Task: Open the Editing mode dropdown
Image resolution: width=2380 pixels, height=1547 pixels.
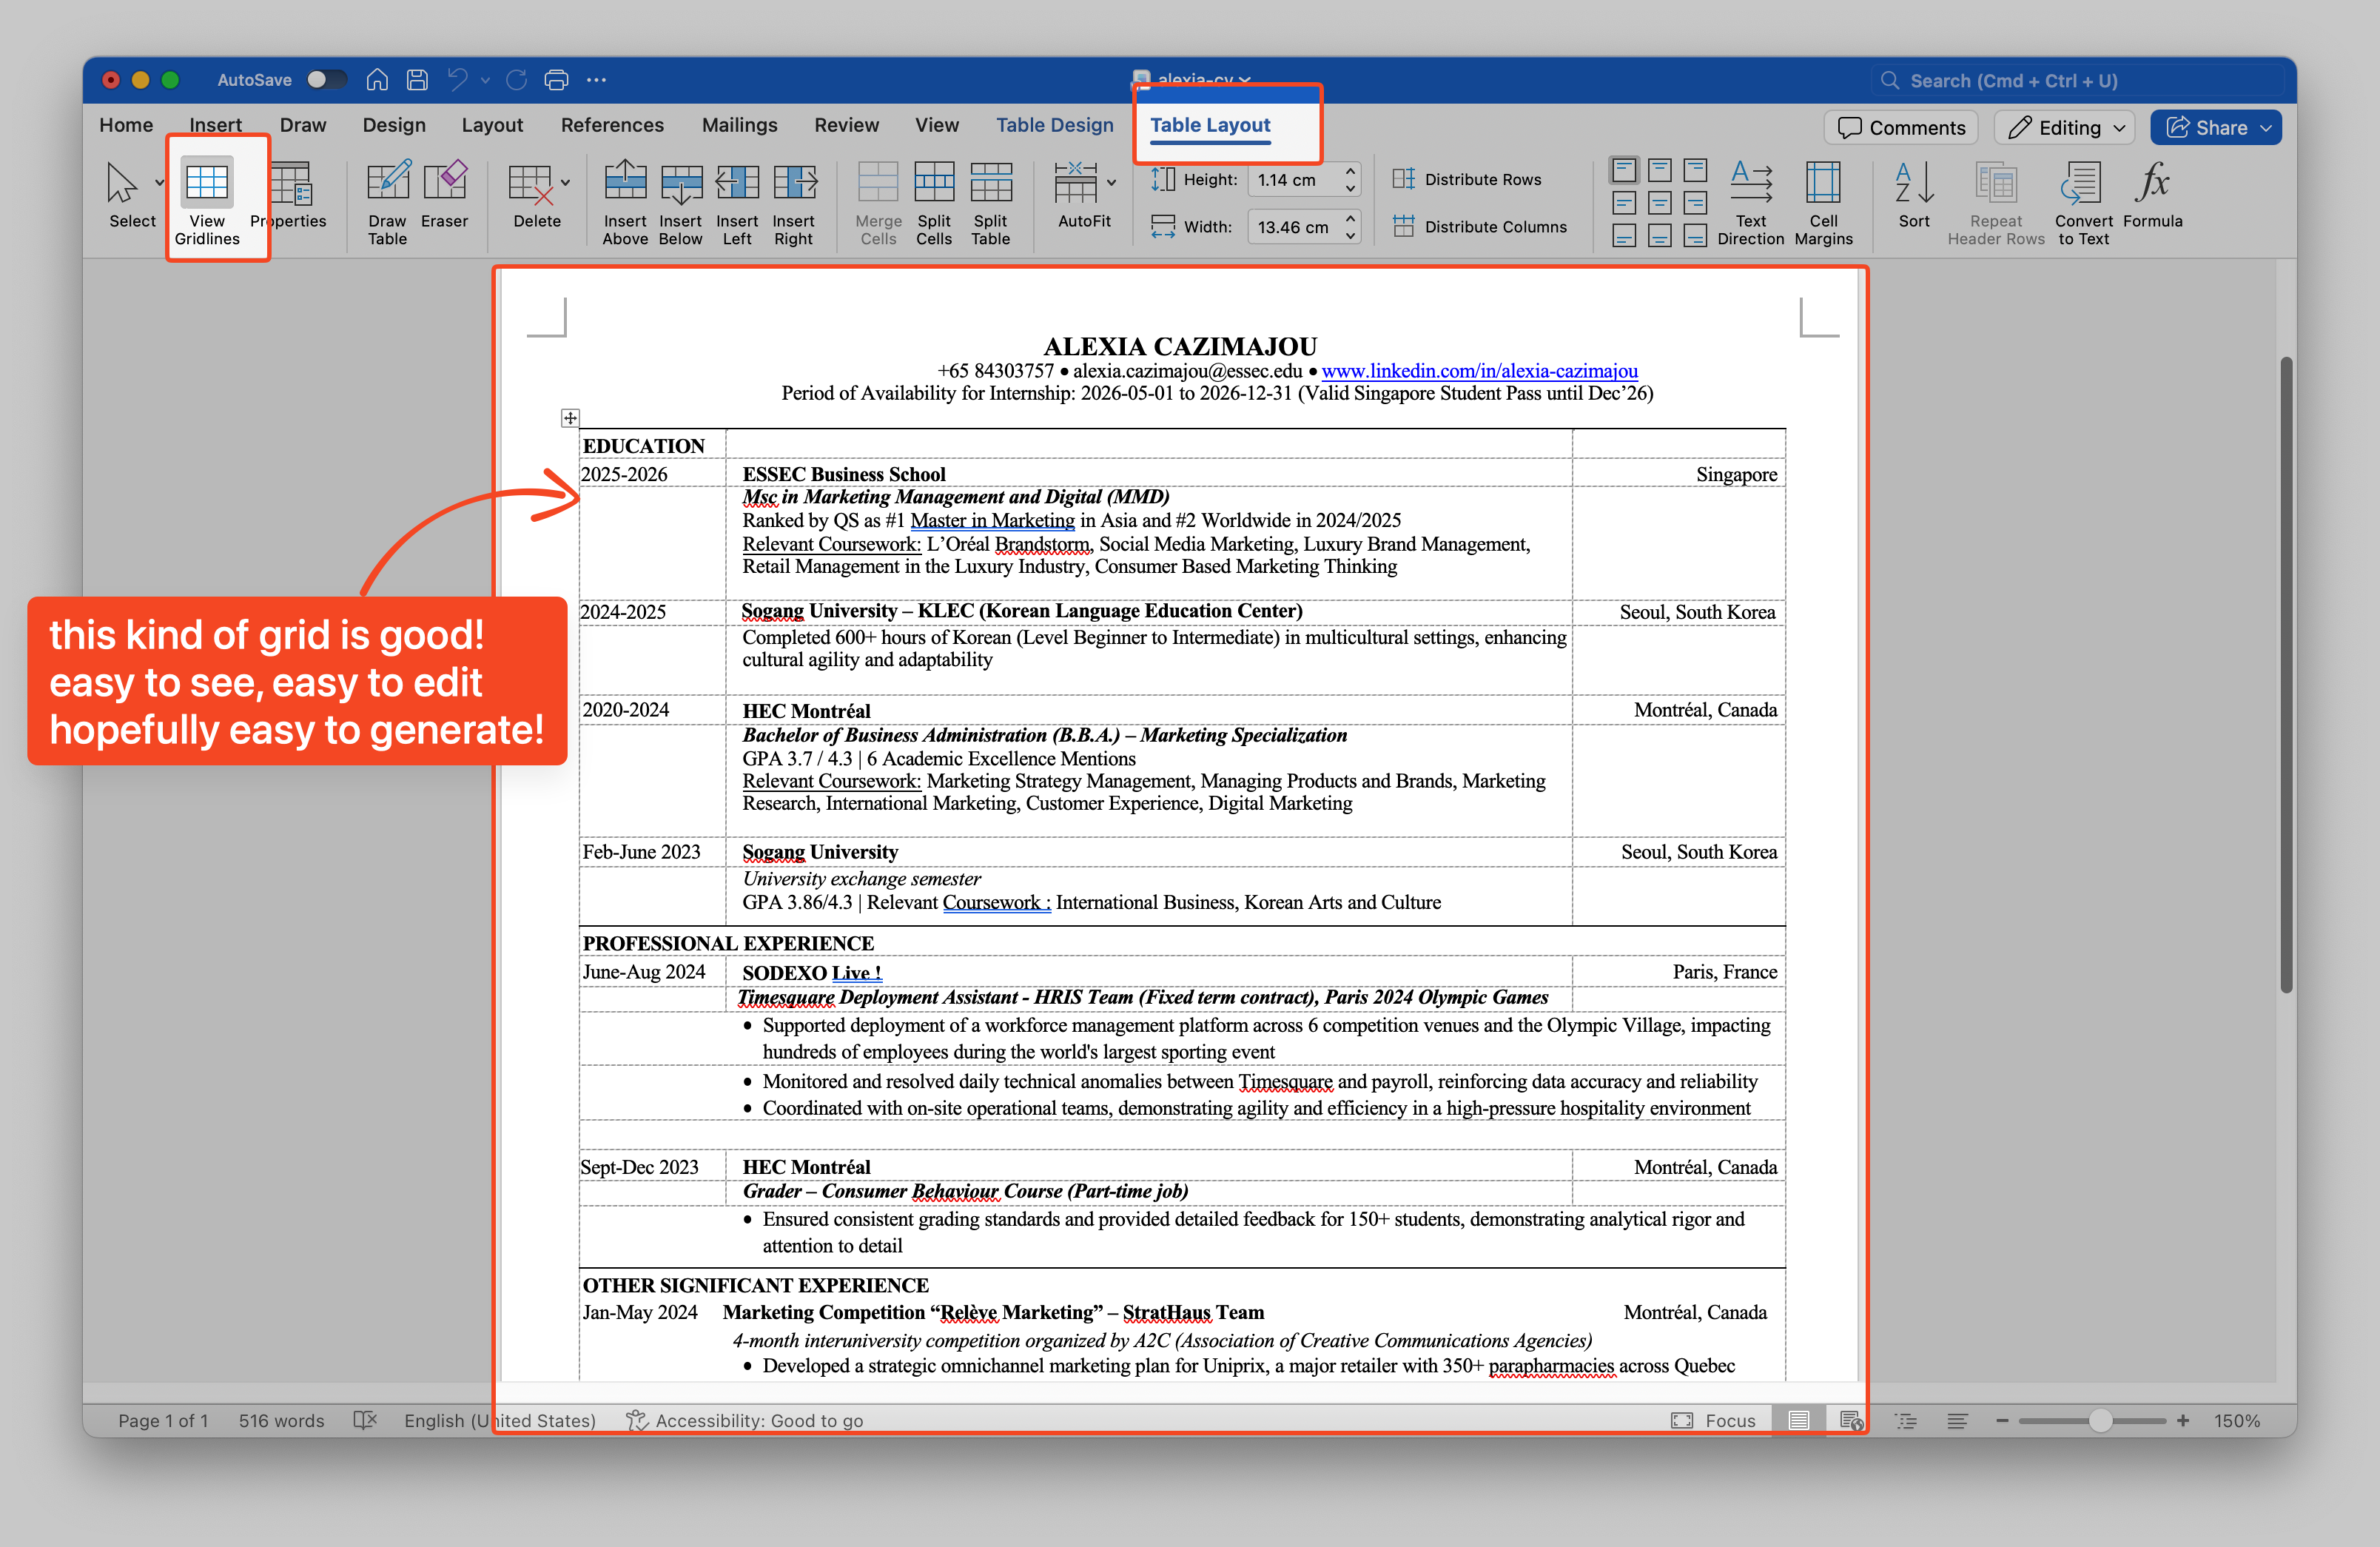Action: [2065, 128]
